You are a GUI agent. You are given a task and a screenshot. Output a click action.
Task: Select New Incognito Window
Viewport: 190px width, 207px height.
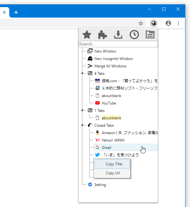point(114,59)
